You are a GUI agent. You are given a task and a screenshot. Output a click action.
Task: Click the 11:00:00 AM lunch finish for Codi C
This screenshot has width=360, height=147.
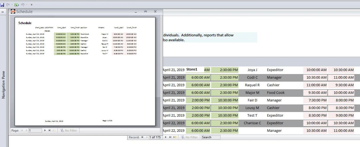coord(342,77)
